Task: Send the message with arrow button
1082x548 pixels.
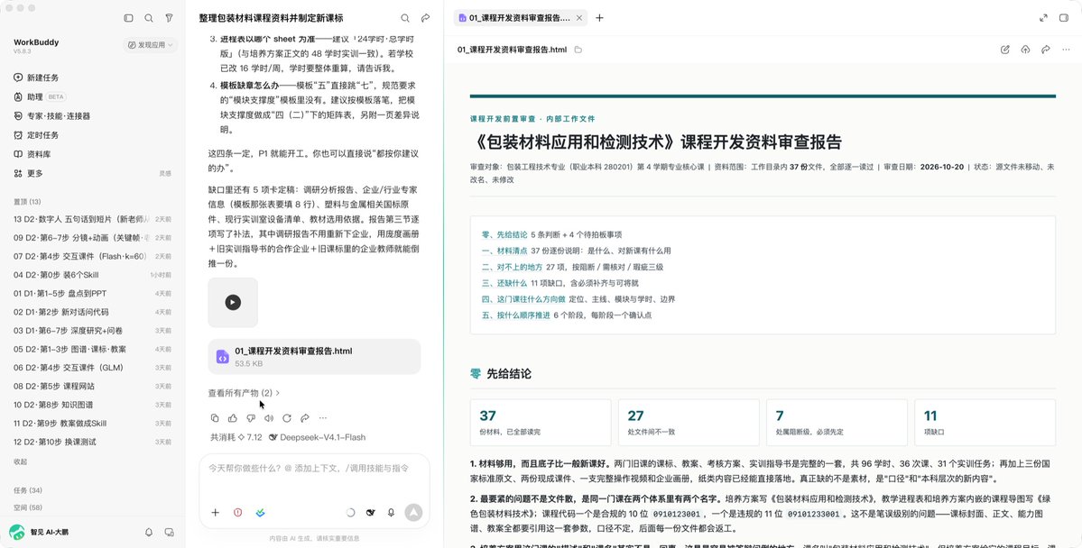Action: (x=413, y=512)
